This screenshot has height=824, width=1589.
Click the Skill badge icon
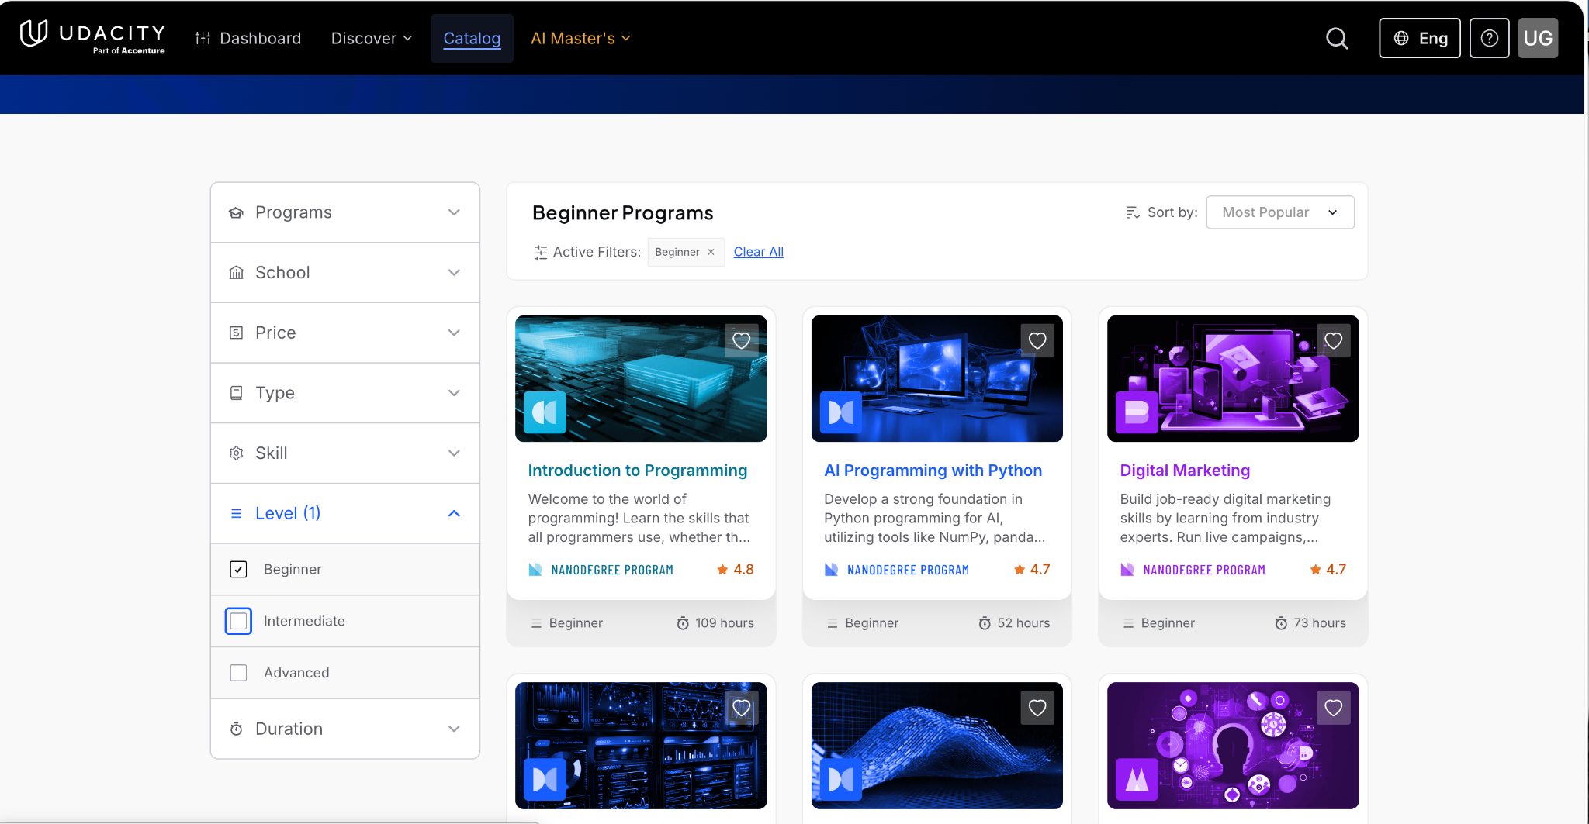[x=237, y=453]
